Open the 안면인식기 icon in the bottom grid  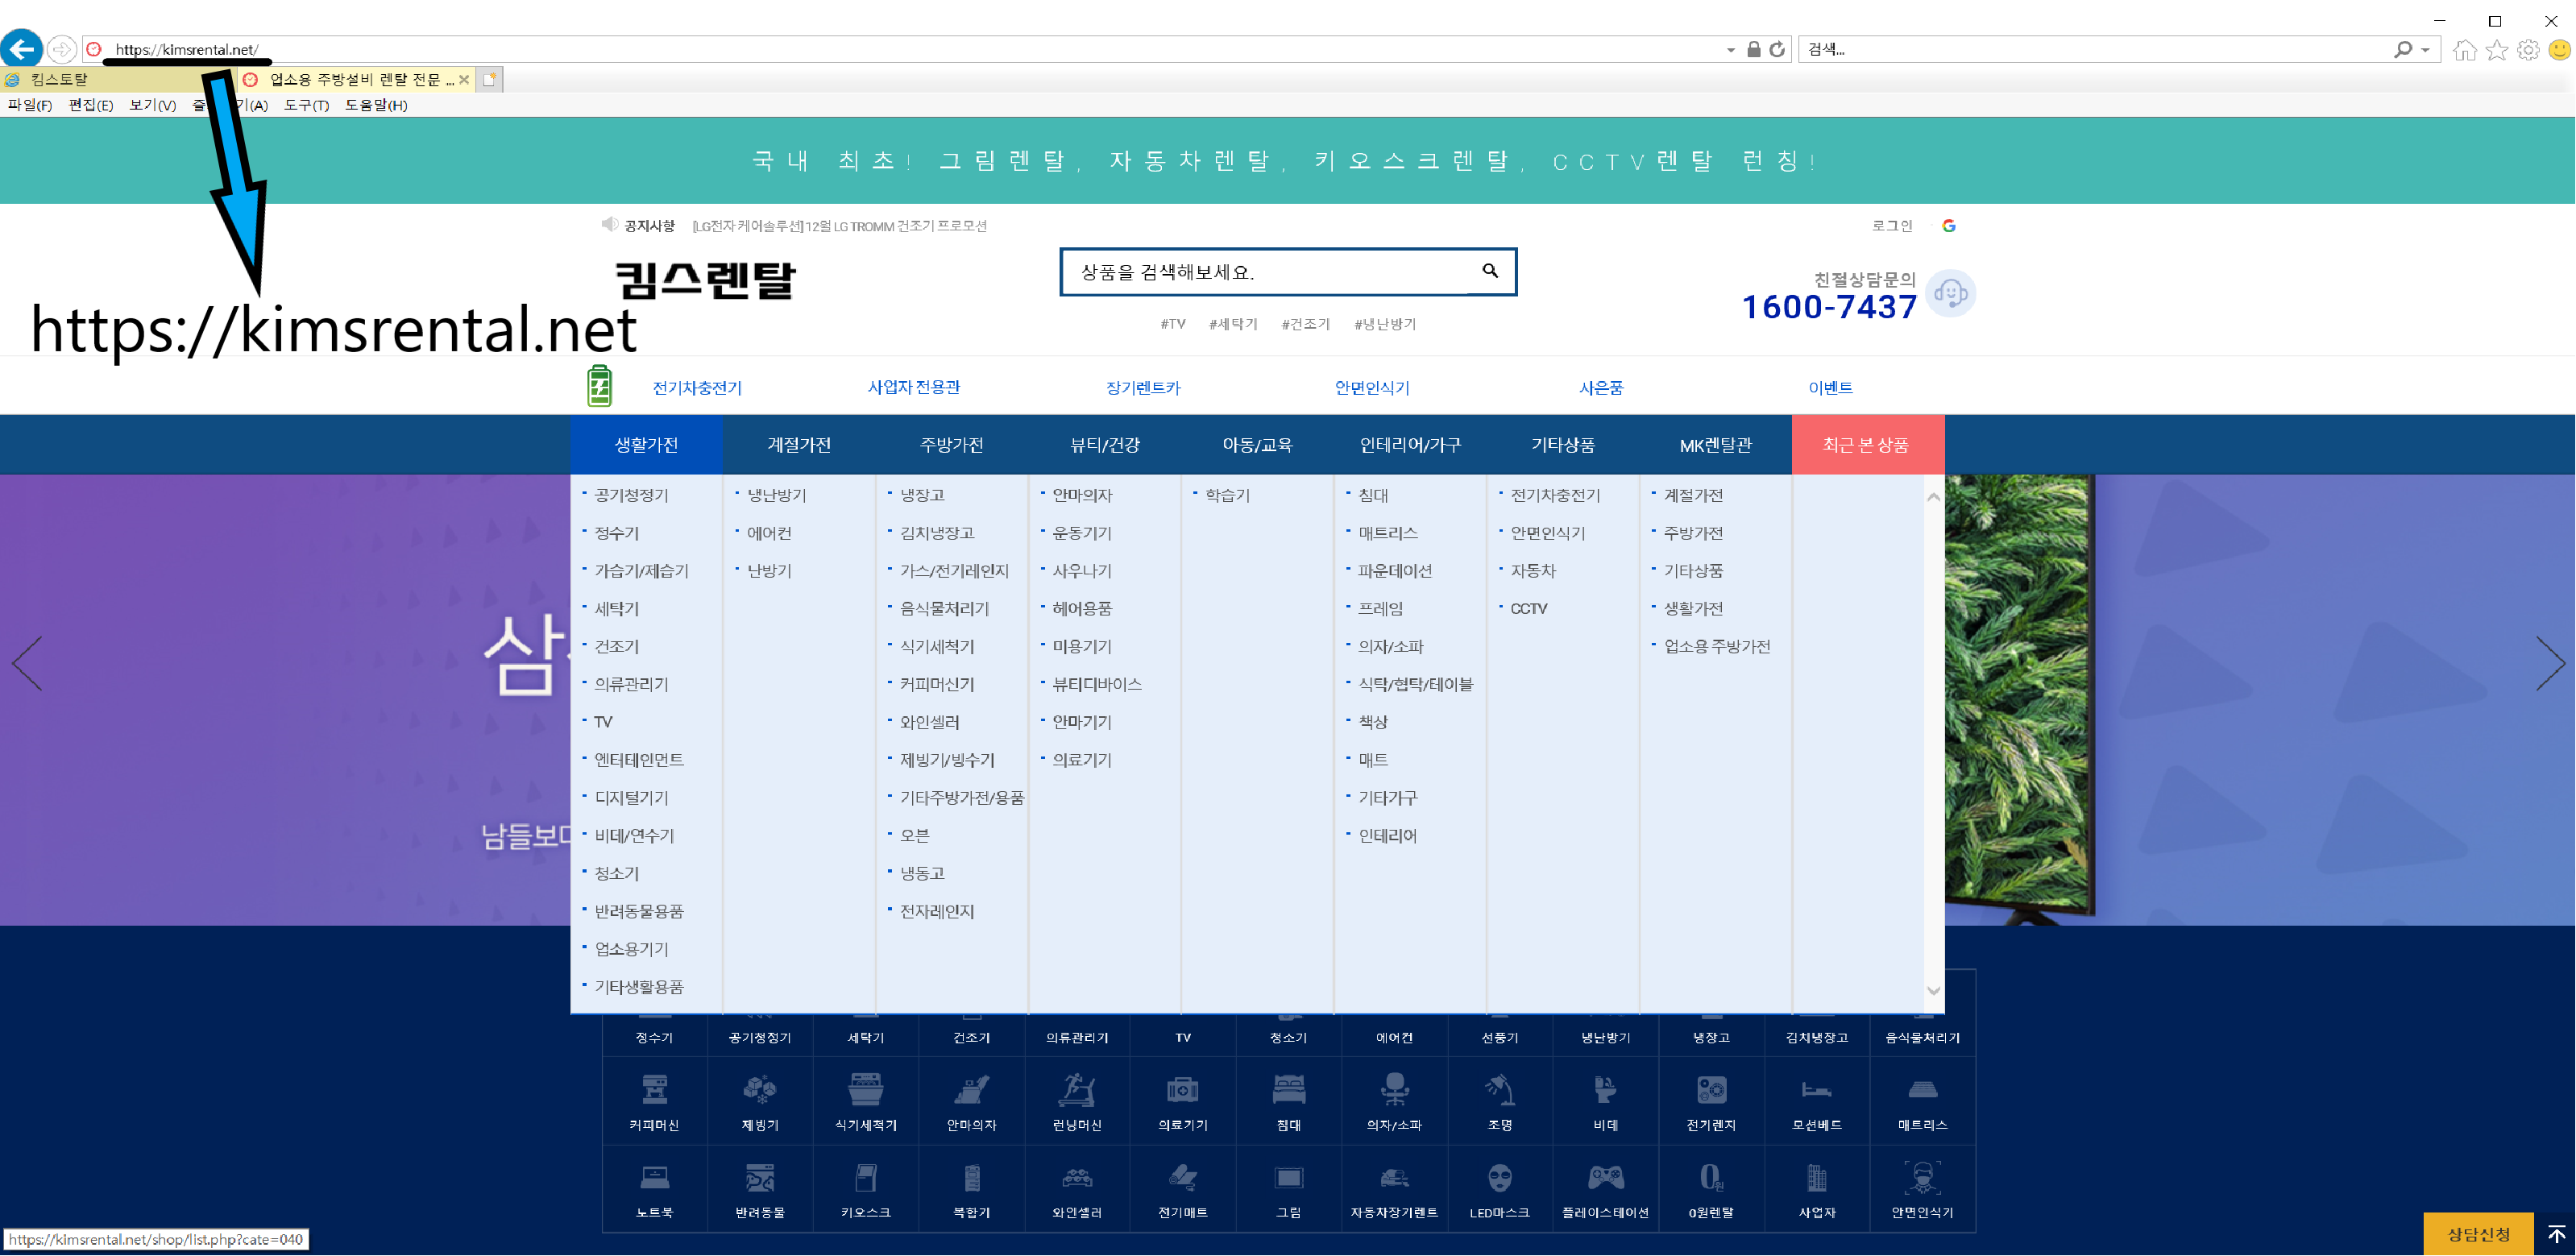click(1922, 1177)
